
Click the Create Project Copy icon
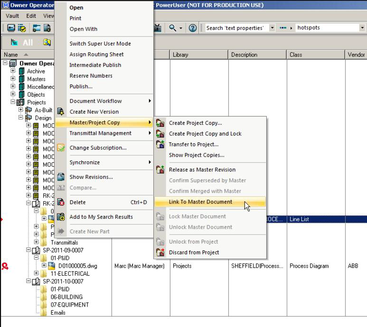[x=160, y=123]
